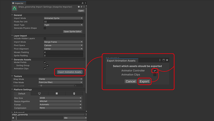Open Layer Import Mode Merge Frame dropdown
Viewport: 214px width, 121px height.
tap(63, 42)
